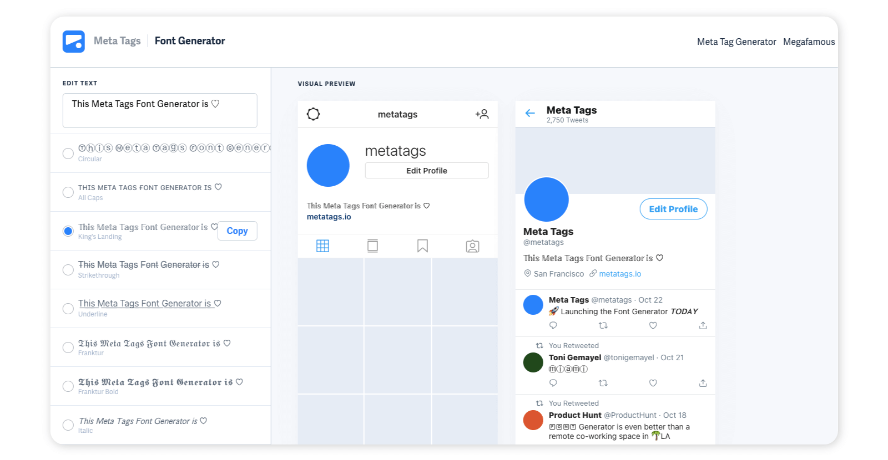Click into the Edit Text input field
888x460 pixels.
pyautogui.click(x=160, y=110)
